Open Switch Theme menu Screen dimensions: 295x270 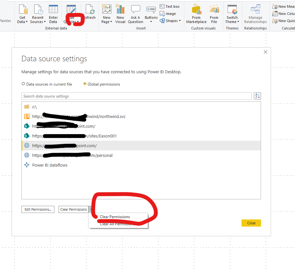coord(232,14)
